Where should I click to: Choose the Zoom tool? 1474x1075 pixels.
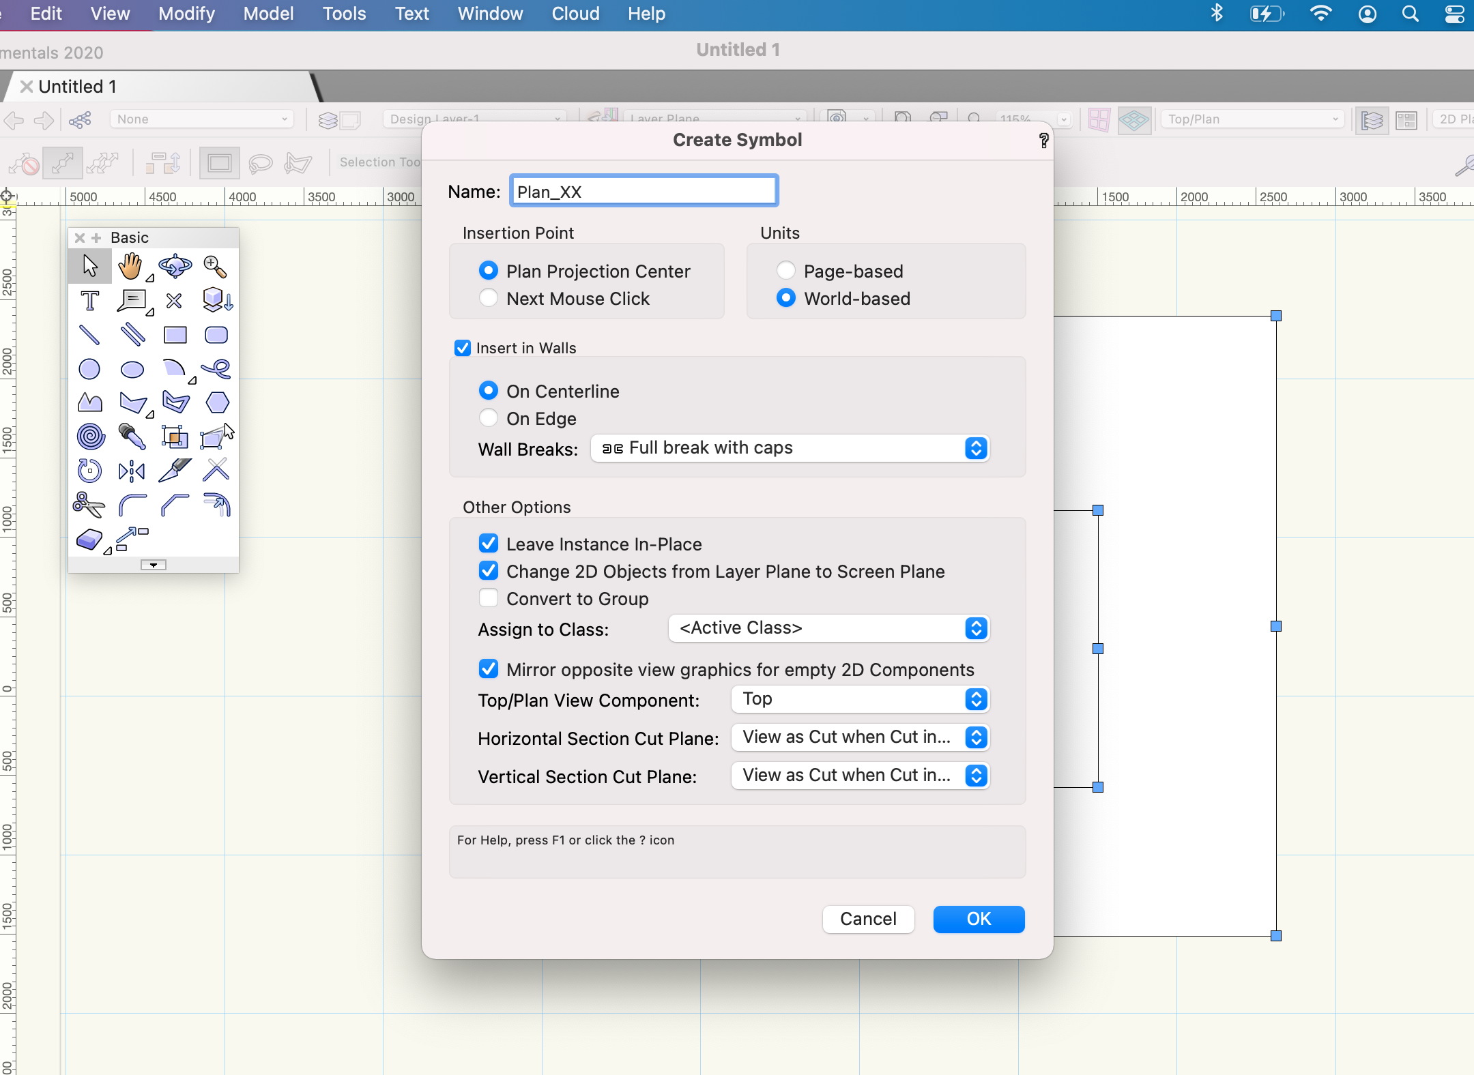(x=215, y=265)
